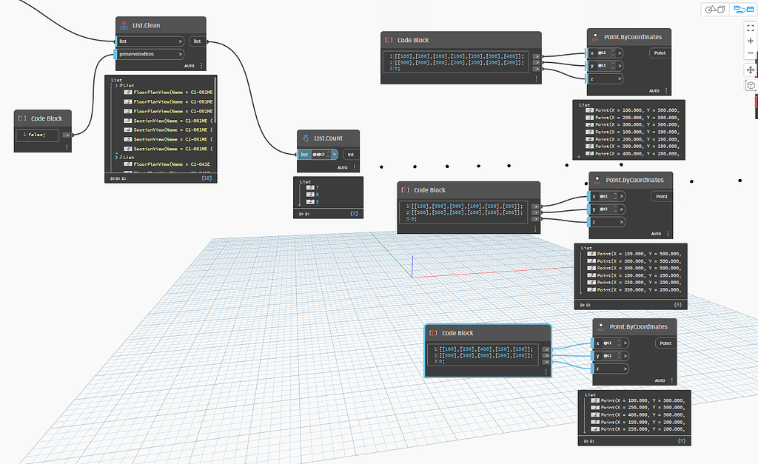
Task: Expand the list input chevron on List.Count
Action: [334, 154]
